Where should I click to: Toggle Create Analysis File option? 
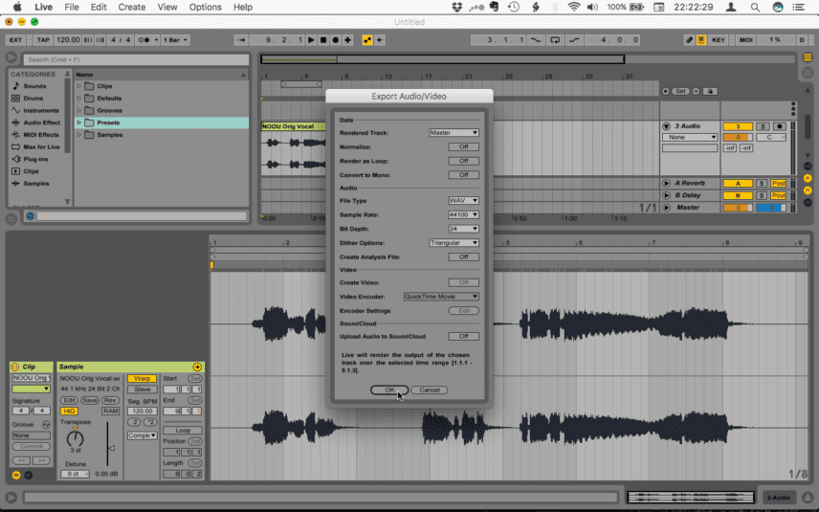[463, 257]
